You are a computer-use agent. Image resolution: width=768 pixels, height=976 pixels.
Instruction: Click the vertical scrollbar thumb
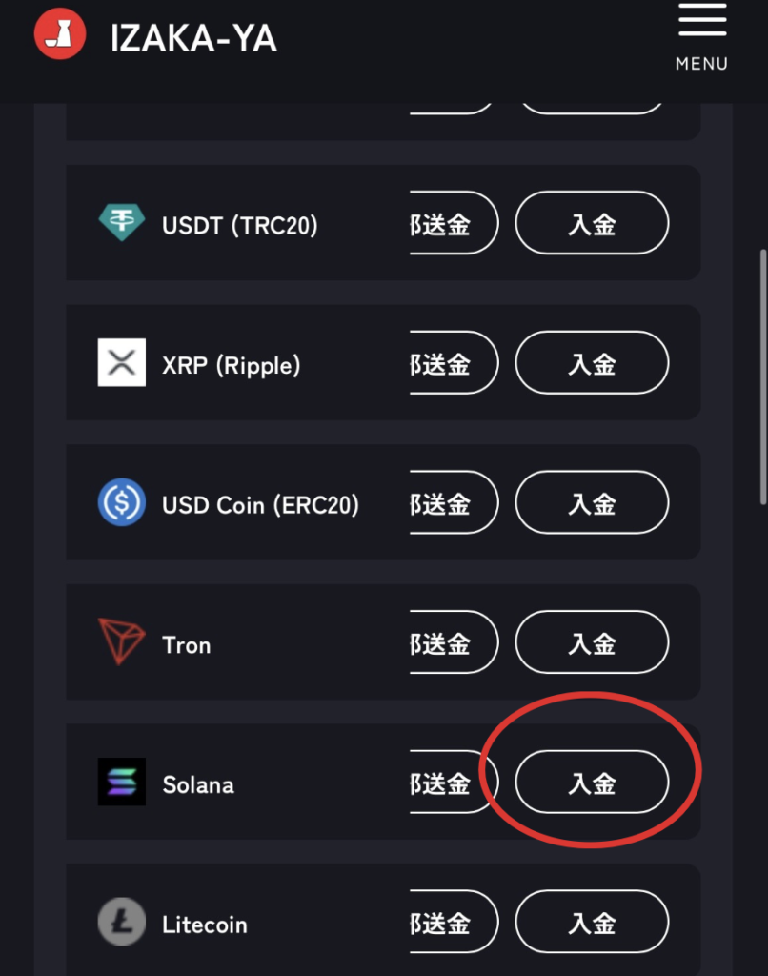click(x=762, y=376)
